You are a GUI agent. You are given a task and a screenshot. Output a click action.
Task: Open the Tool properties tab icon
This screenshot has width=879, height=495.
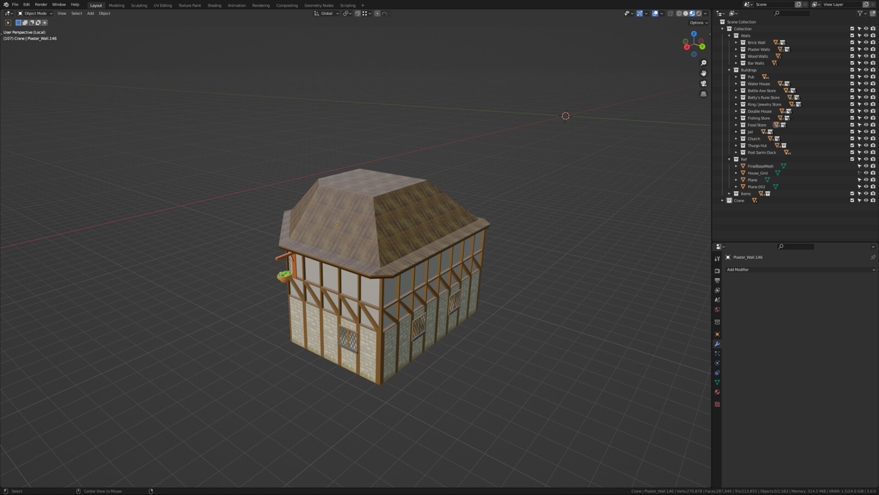pyautogui.click(x=717, y=258)
